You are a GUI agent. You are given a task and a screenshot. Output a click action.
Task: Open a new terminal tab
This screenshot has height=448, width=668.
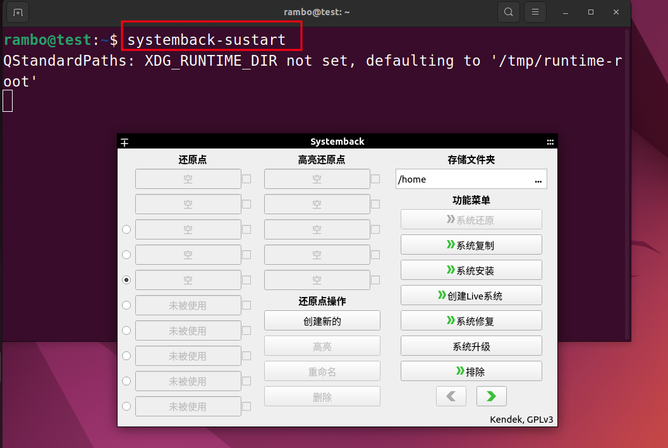click(18, 12)
